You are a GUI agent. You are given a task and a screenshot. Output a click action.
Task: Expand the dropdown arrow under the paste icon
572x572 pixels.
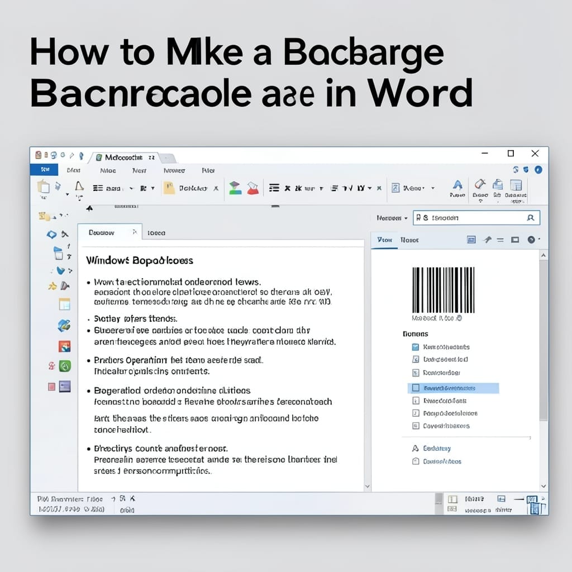coord(68,194)
